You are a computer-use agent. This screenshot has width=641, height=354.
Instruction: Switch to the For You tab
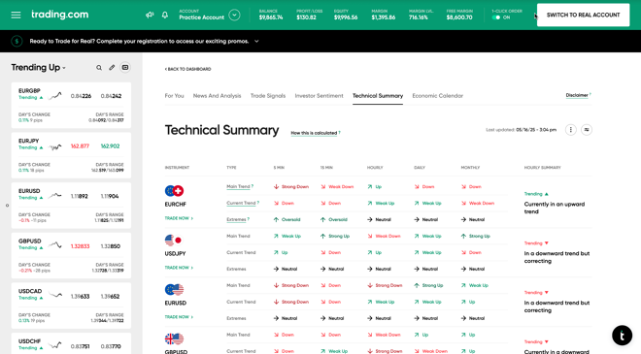tap(174, 96)
